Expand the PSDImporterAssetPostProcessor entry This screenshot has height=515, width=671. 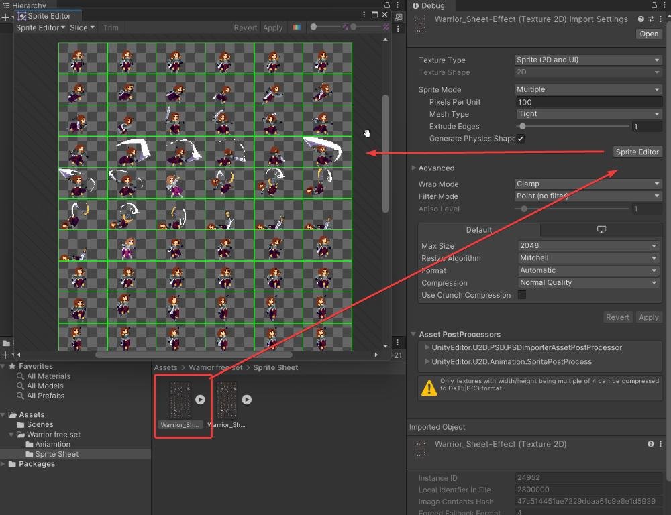point(427,347)
